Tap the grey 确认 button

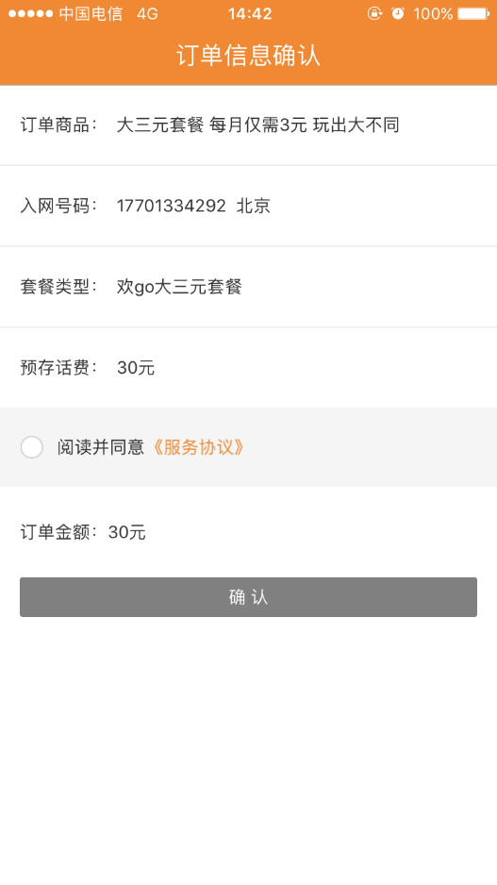point(248,596)
